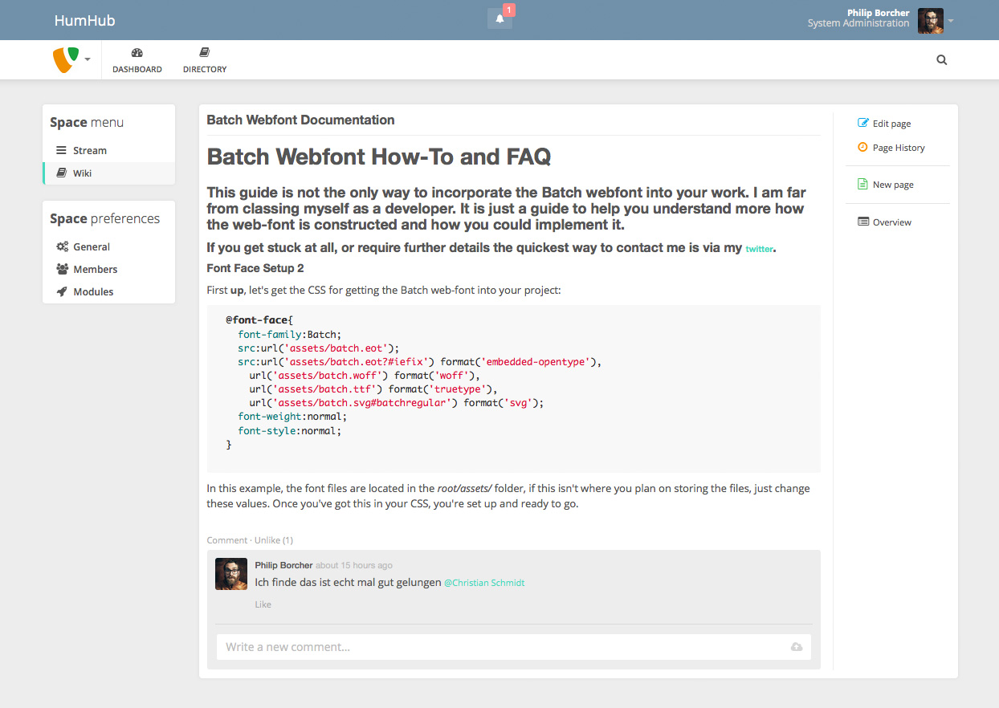Click the Directory book icon
This screenshot has height=708, width=999.
pyautogui.click(x=204, y=52)
